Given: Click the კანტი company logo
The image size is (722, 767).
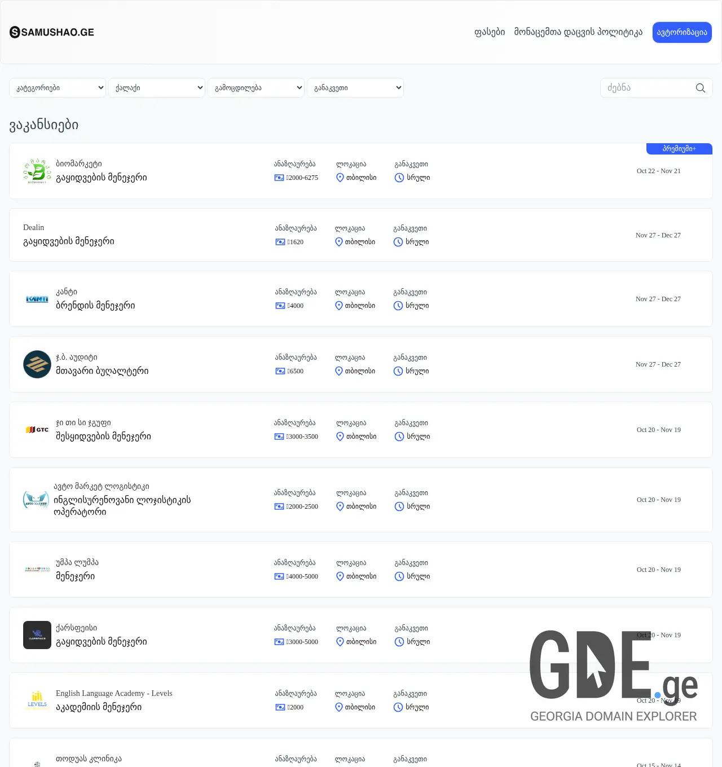Looking at the screenshot, I should tap(37, 299).
